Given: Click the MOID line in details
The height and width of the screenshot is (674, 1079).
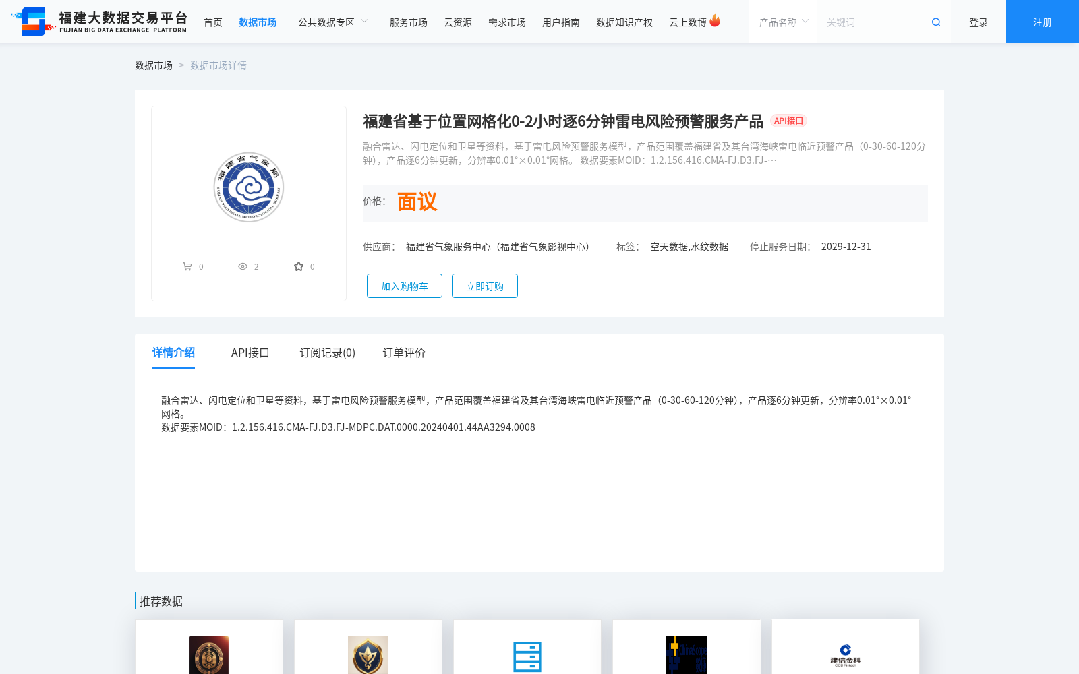Looking at the screenshot, I should pyautogui.click(x=348, y=427).
